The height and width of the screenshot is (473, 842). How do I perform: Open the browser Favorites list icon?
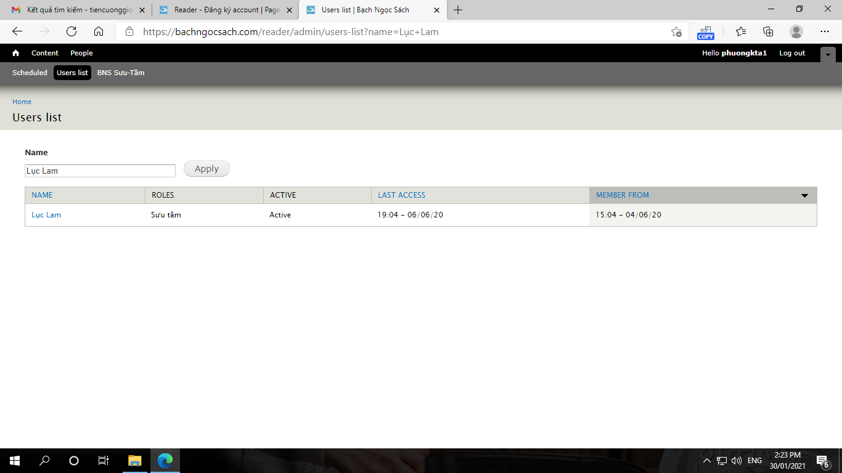coord(741,31)
